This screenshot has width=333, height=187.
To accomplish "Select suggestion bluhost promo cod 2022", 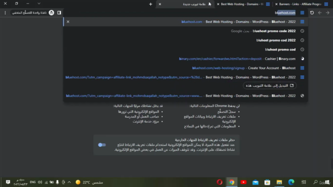I will [186, 41].
